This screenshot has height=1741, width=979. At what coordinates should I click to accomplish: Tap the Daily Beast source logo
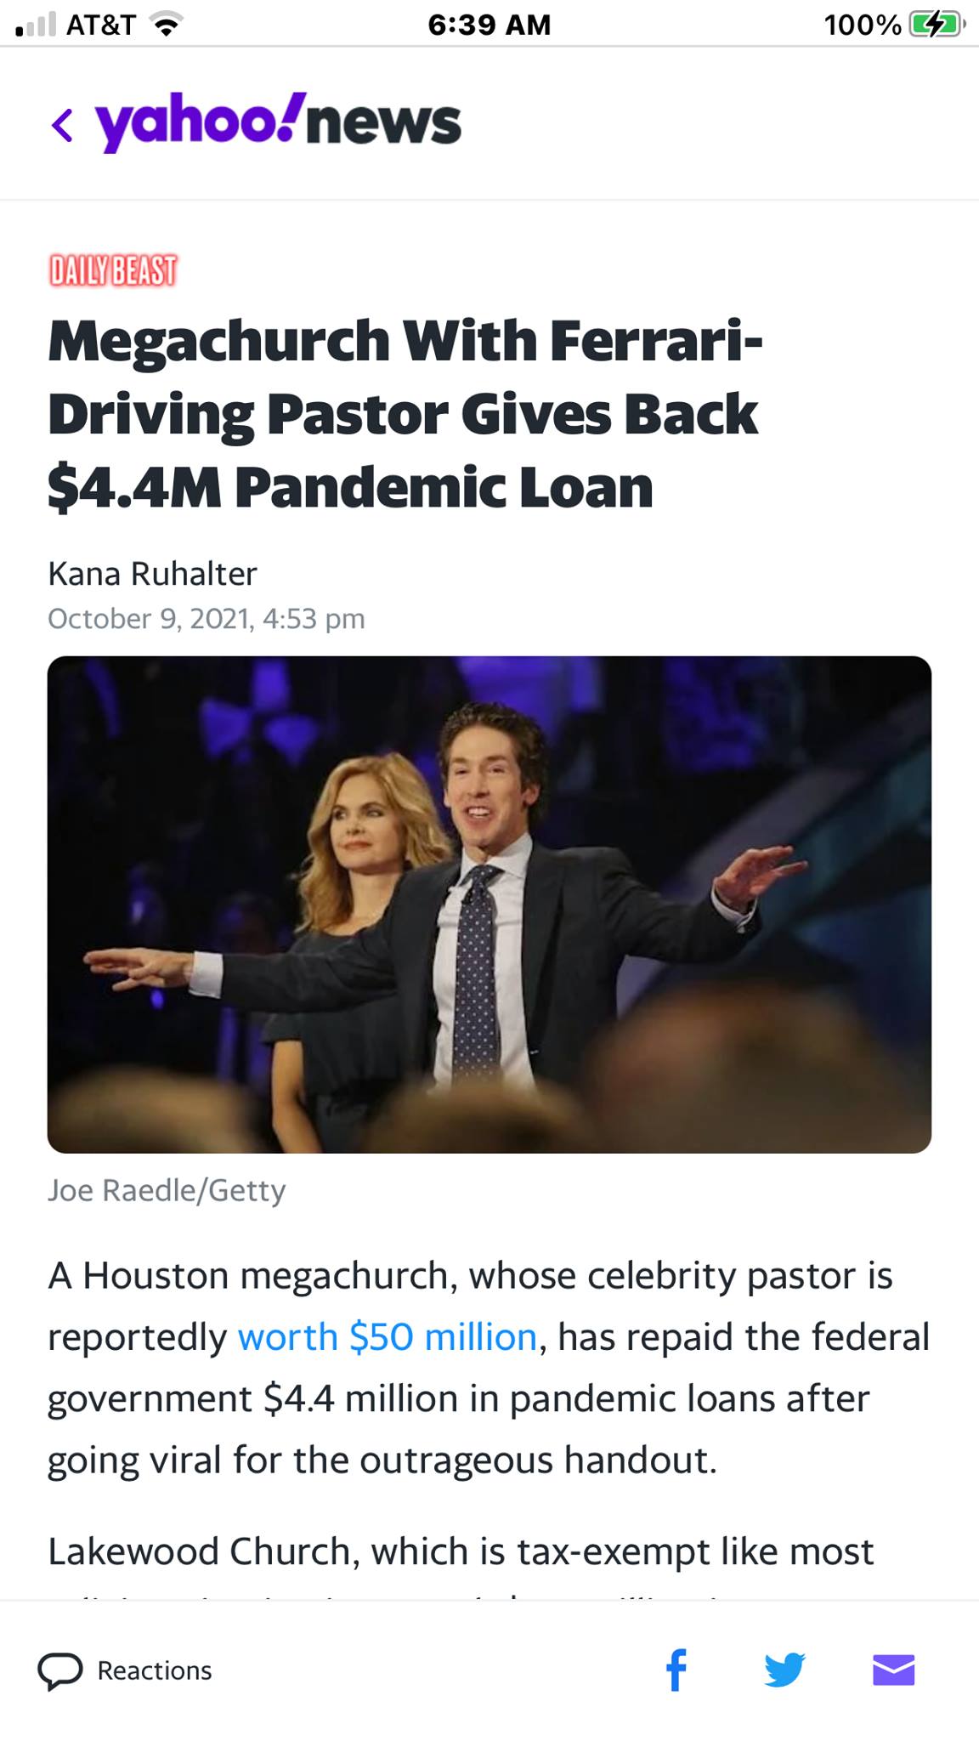[x=113, y=270]
